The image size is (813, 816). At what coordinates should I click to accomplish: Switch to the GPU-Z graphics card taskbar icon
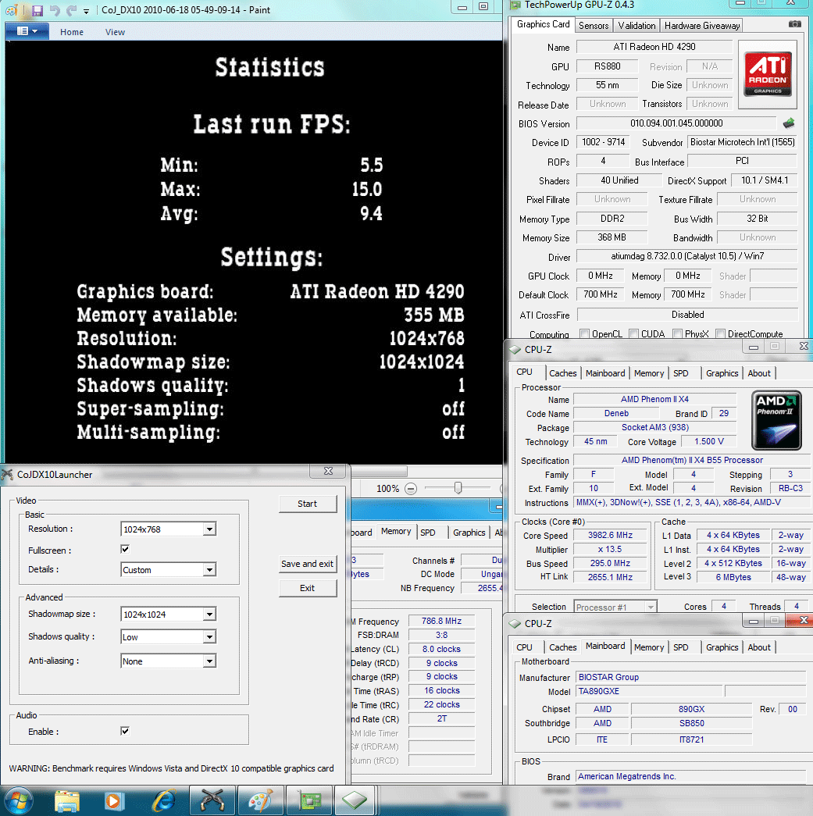tap(310, 800)
